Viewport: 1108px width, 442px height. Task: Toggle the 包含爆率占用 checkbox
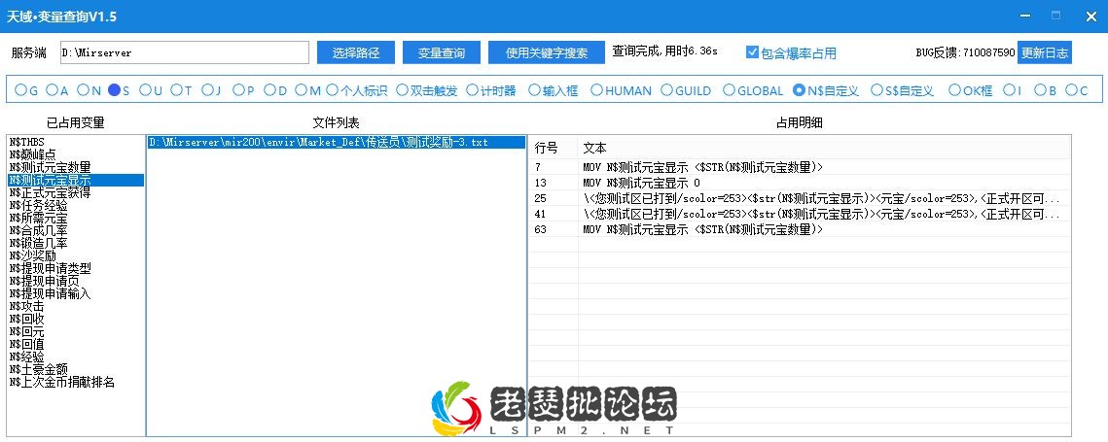(x=753, y=52)
